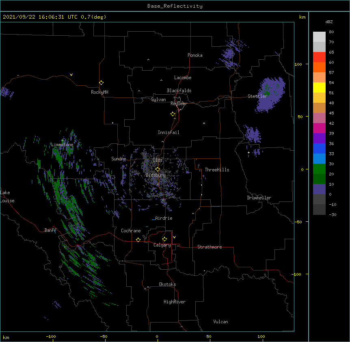Select the Vulcan label
350x342 pixels.
[x=220, y=322]
